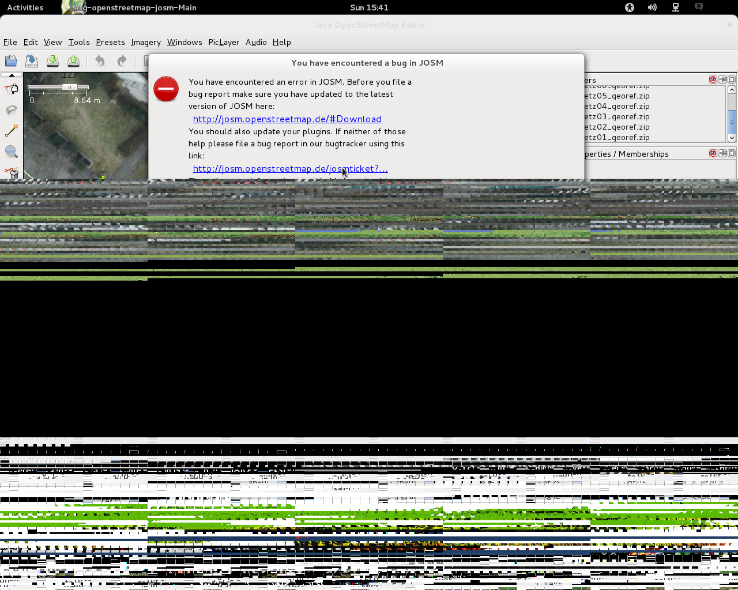Click the Upload to OSM icon
Viewport: 738px width, 590px height.
click(x=73, y=60)
